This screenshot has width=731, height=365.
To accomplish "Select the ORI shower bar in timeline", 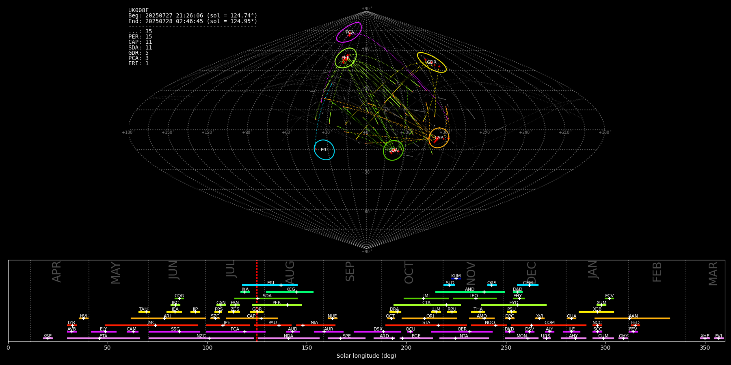I will point(429,318).
